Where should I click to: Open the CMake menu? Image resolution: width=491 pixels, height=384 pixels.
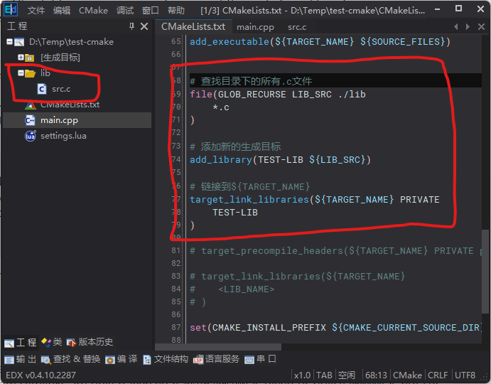tap(93, 11)
